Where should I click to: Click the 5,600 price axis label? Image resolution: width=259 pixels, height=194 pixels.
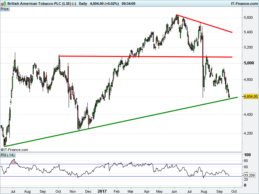pos(248,17)
